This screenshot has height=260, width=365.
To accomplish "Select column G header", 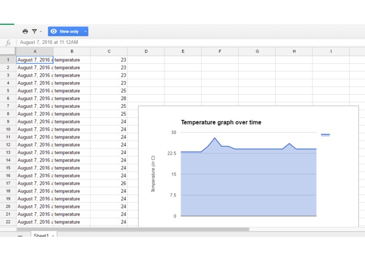I will (x=257, y=51).
